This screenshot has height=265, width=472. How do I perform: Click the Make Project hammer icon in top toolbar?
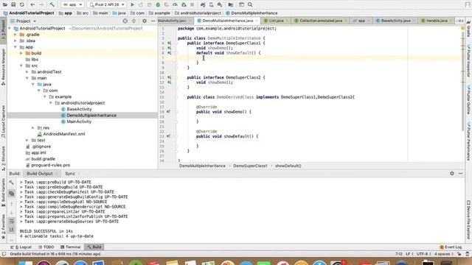(x=52, y=5)
